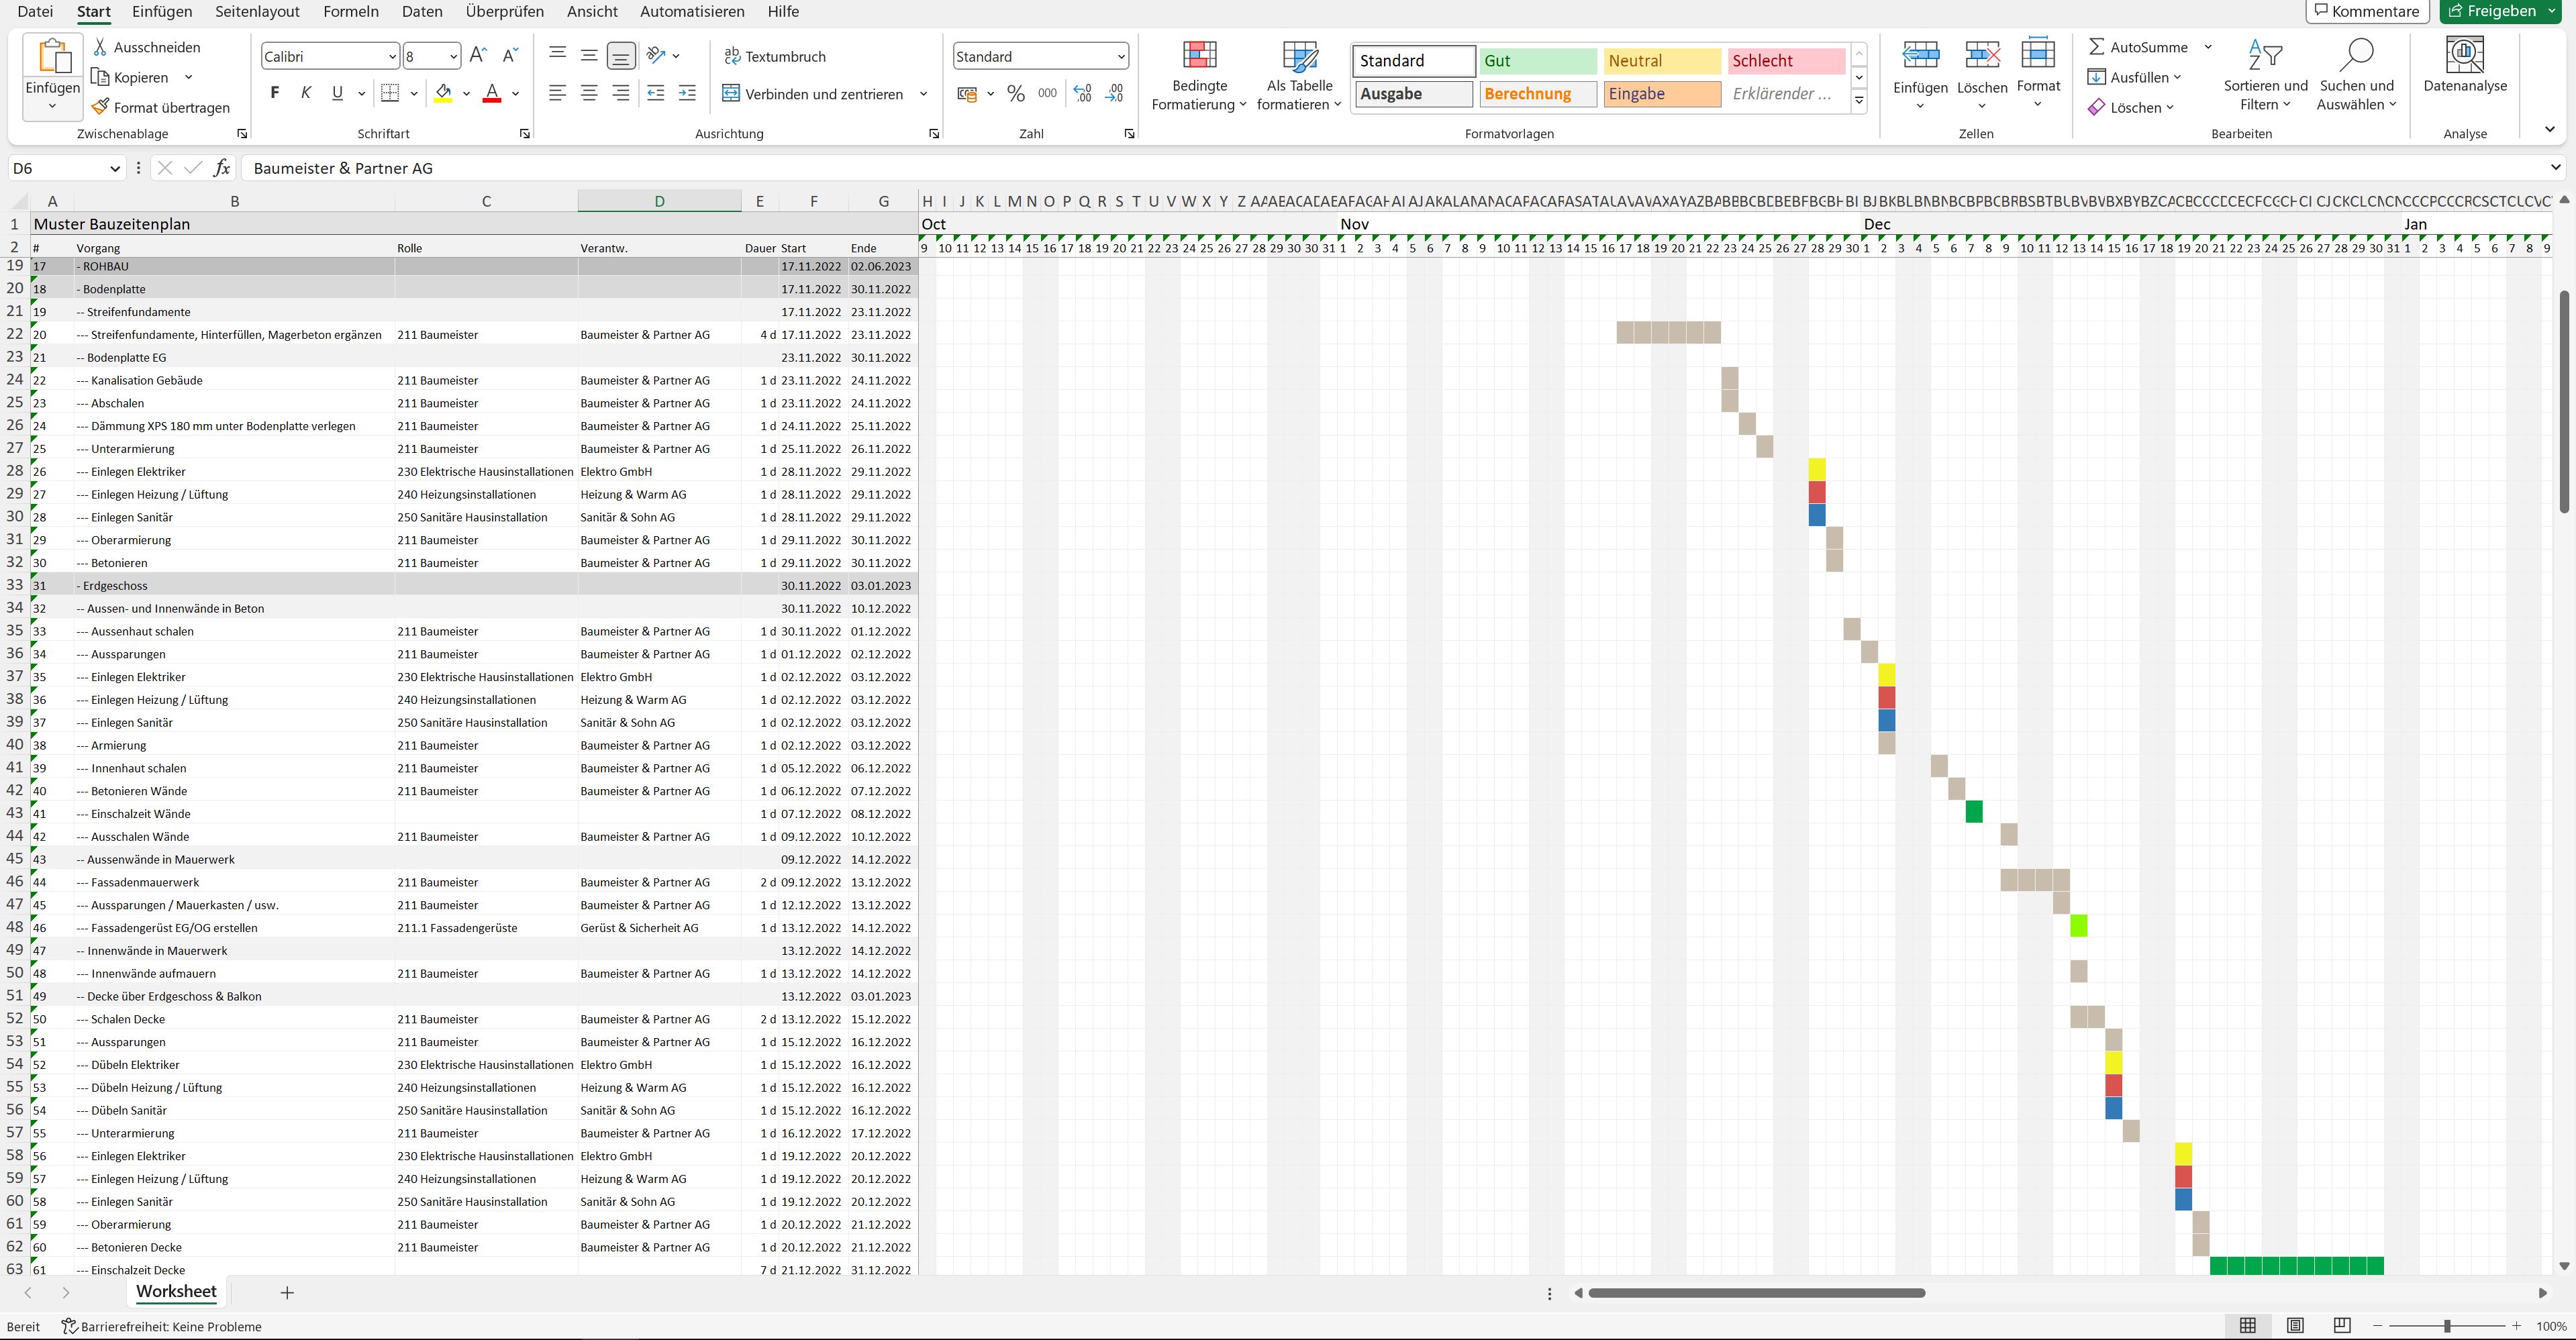2576x1340 pixels.
Task: Switch to Überprüfen tab
Action: point(505,11)
